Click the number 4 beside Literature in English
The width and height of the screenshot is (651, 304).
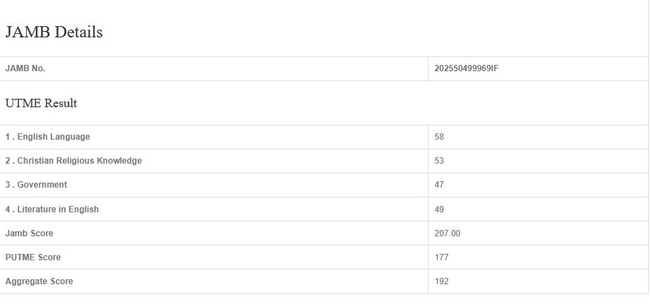(x=8, y=209)
